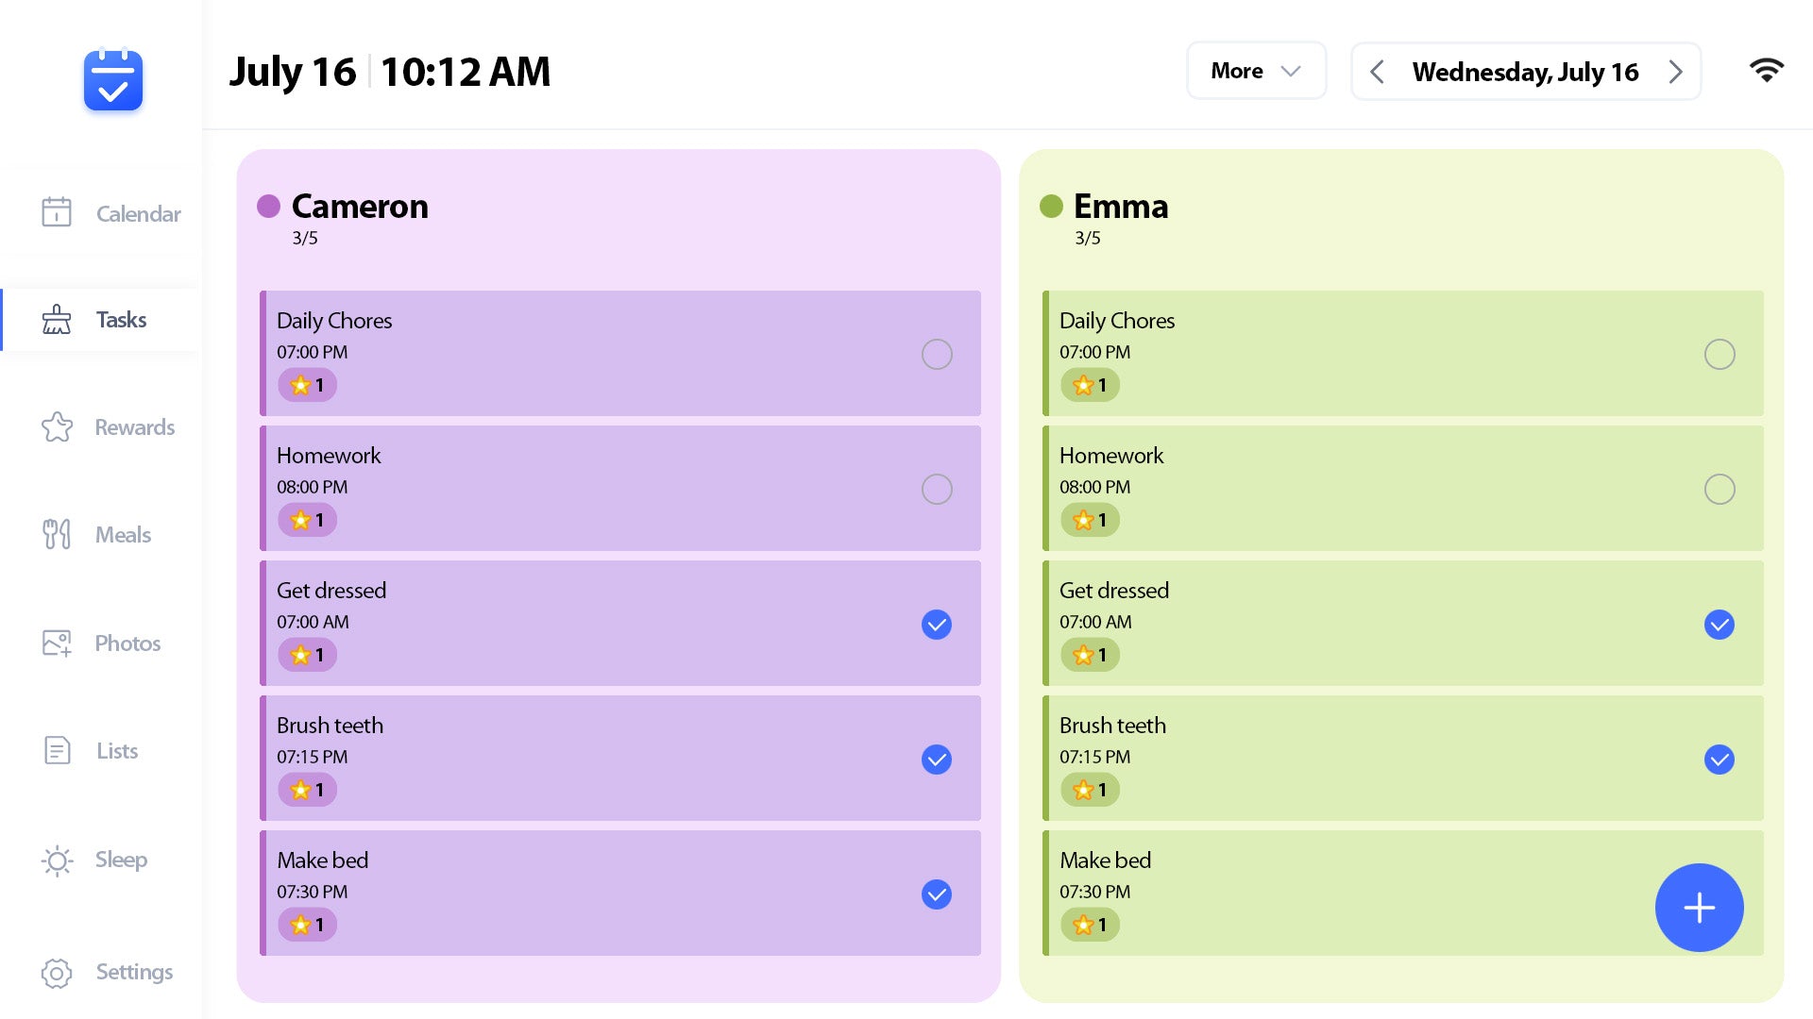Uncheck Cameron's Brush teeth task
The width and height of the screenshot is (1813, 1019).
pos(936,759)
